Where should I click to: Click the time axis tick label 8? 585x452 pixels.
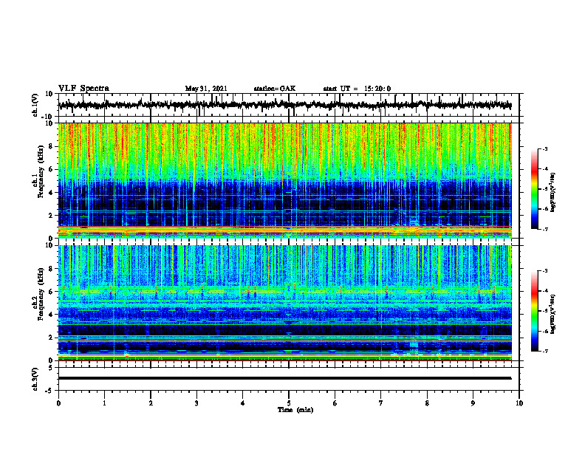(427, 403)
